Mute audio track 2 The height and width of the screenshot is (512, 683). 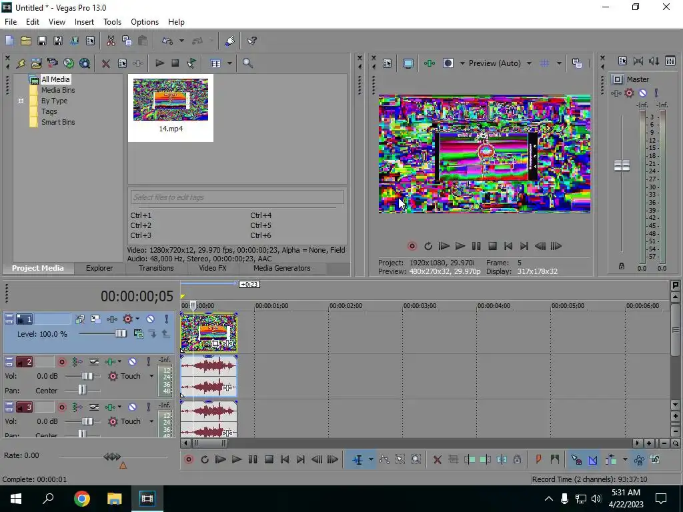[133, 362]
